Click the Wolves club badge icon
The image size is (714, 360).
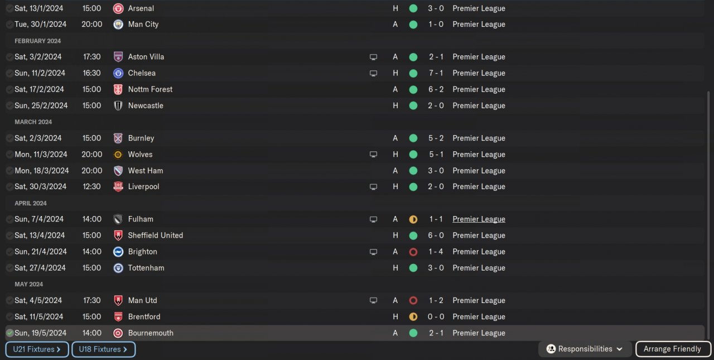(118, 155)
